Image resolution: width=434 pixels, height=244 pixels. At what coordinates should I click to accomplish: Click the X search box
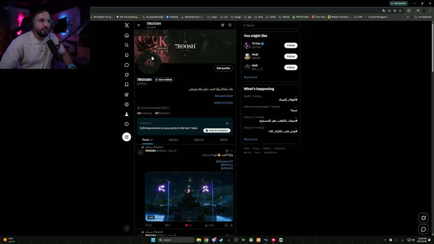pos(271,25)
